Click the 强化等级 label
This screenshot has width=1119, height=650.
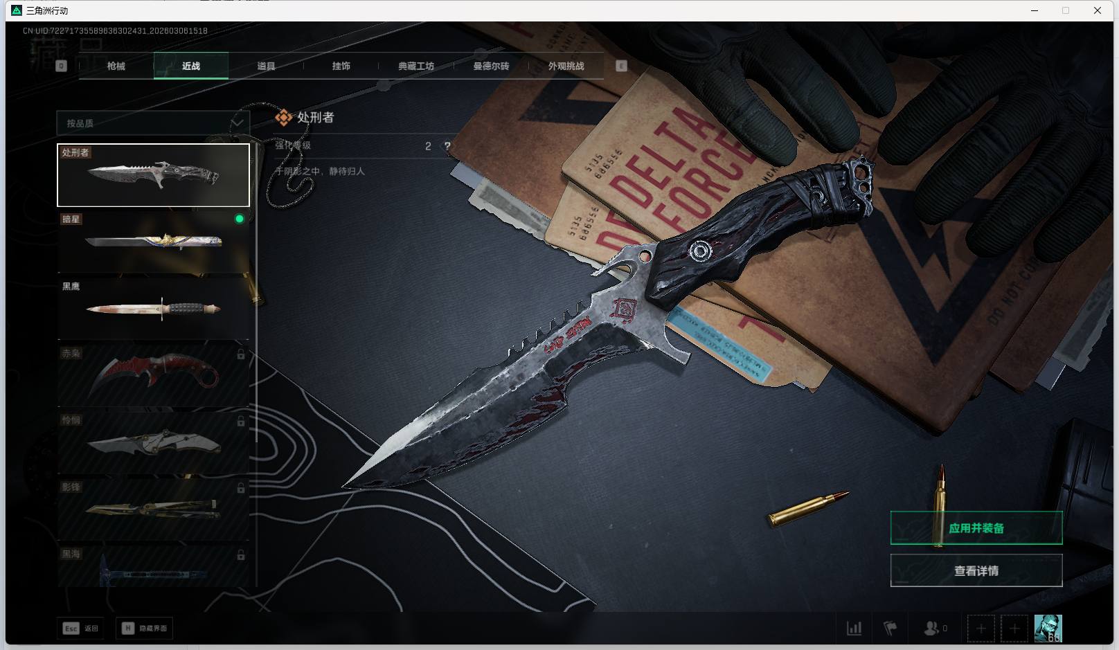tap(293, 145)
